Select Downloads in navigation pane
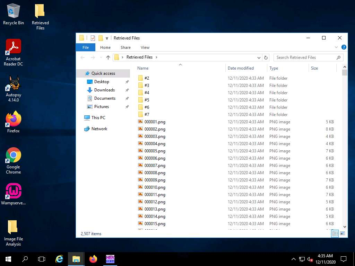Viewport: 355px width, 266px height. coord(104,90)
